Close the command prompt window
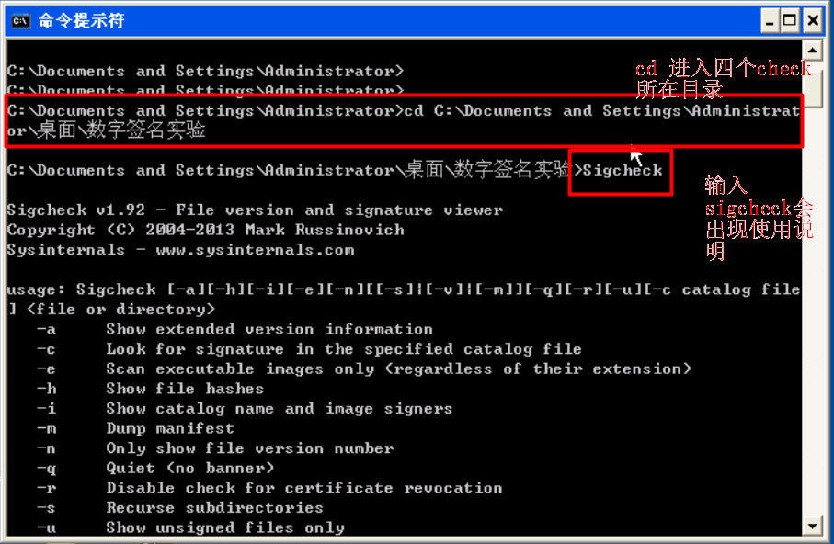This screenshot has height=544, width=834. [813, 21]
